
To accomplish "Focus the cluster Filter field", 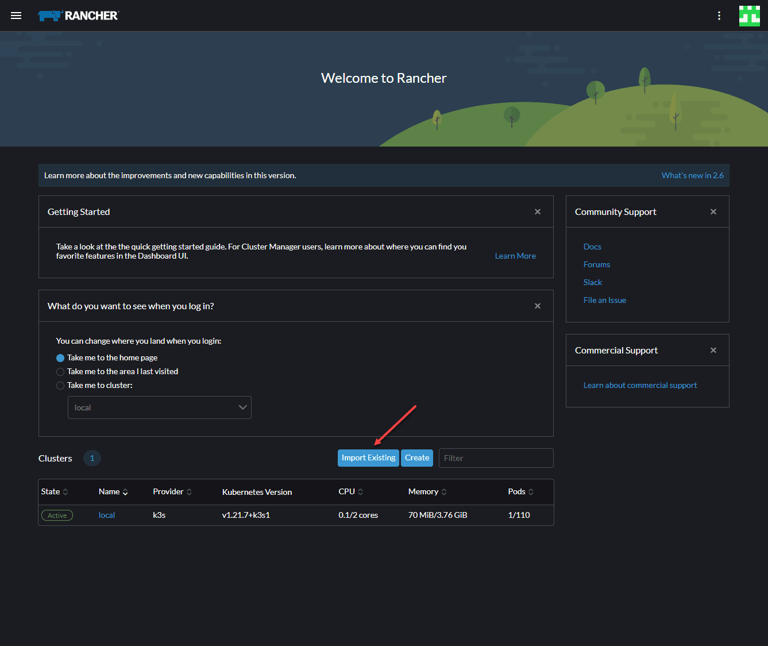I will (496, 458).
